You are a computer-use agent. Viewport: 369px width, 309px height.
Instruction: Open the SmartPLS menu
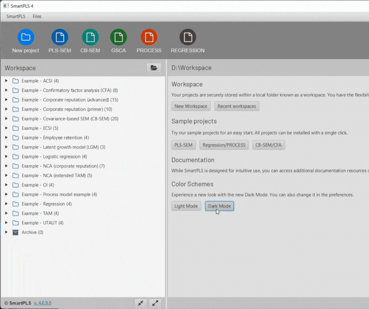(16, 16)
